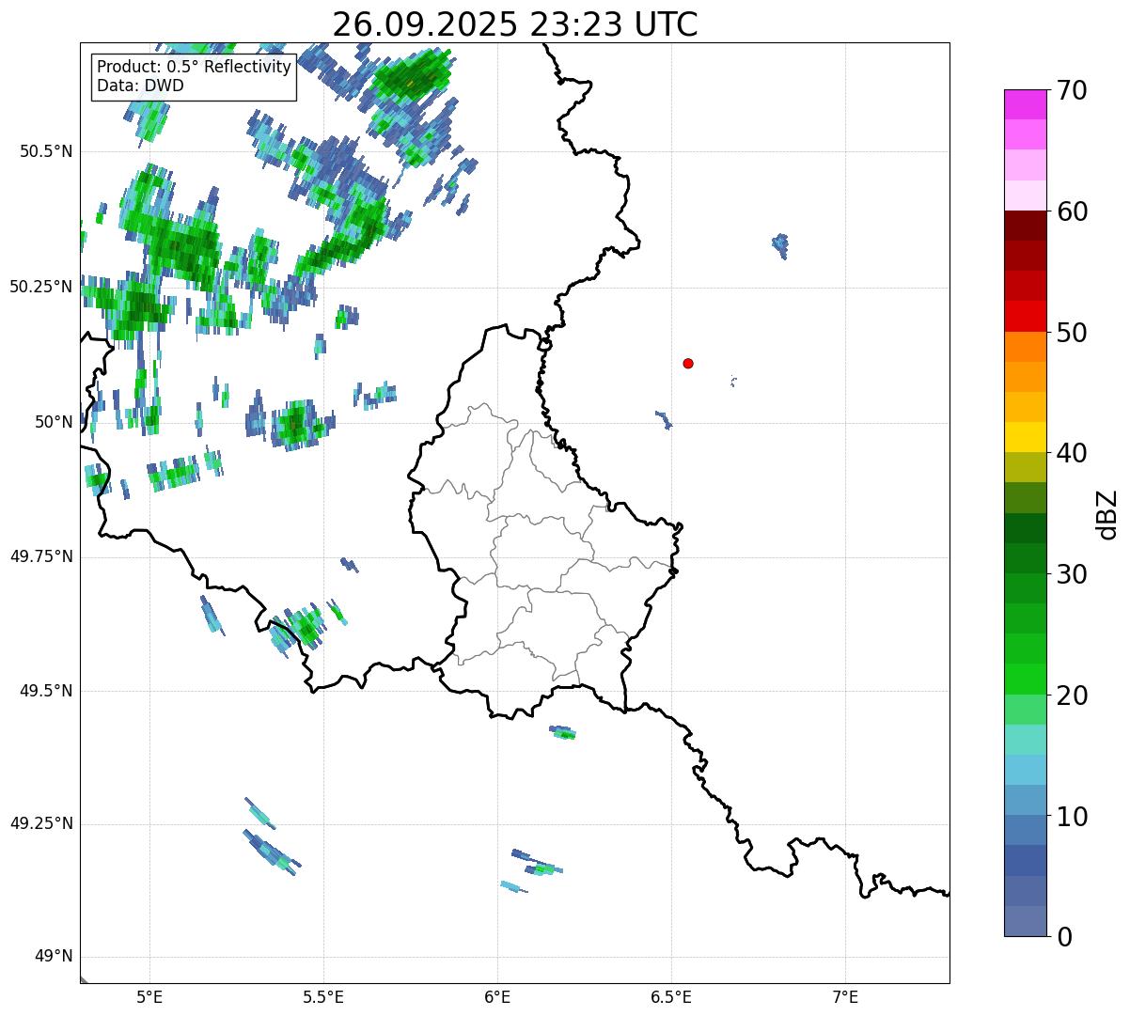1130x1016 pixels.
Task: Click the 0 tick on the colorbar
Action: click(1064, 937)
